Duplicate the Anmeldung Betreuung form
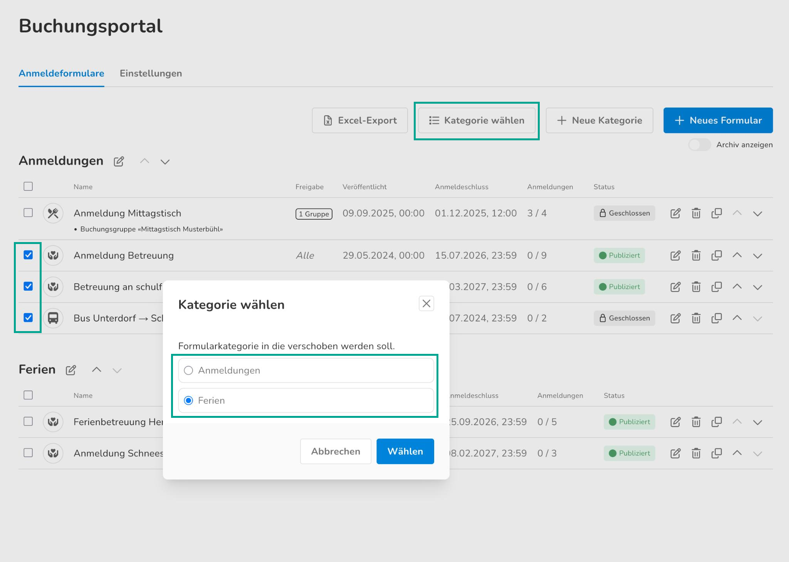The width and height of the screenshot is (789, 562). (717, 256)
